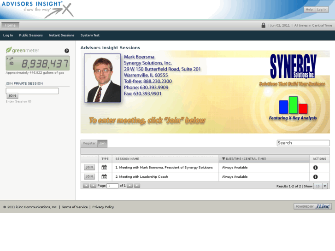Click 'Approximately 446,922 gallons of gas' text
335x251 pixels.
(x=35, y=73)
